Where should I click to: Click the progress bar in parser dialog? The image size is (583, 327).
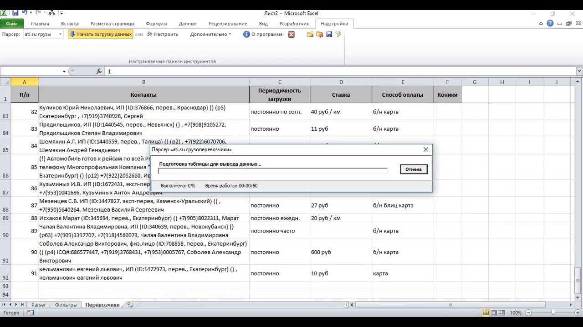(272, 171)
